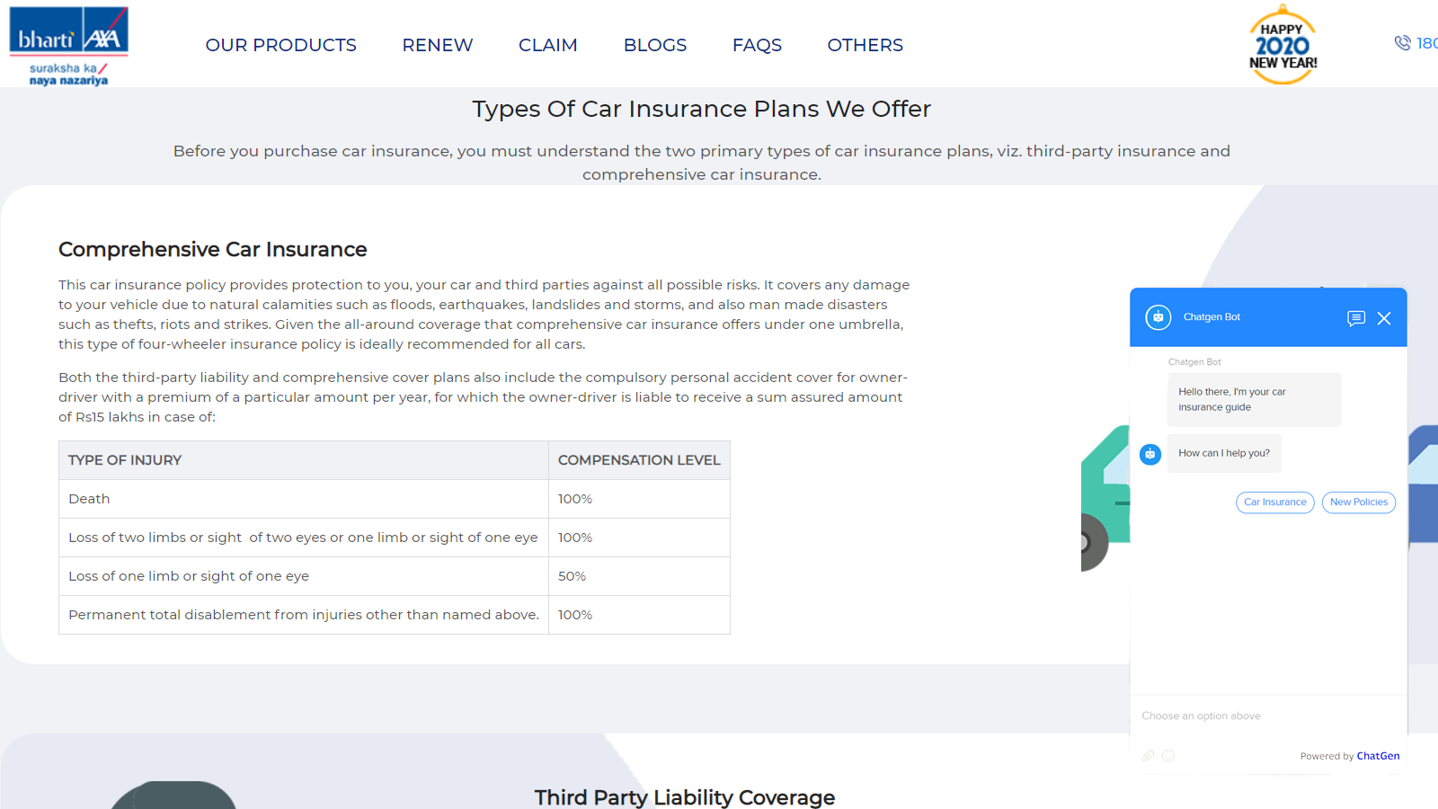Open the Happy 2020 New Year badge
This screenshot has height=809, width=1438.
1283,45
